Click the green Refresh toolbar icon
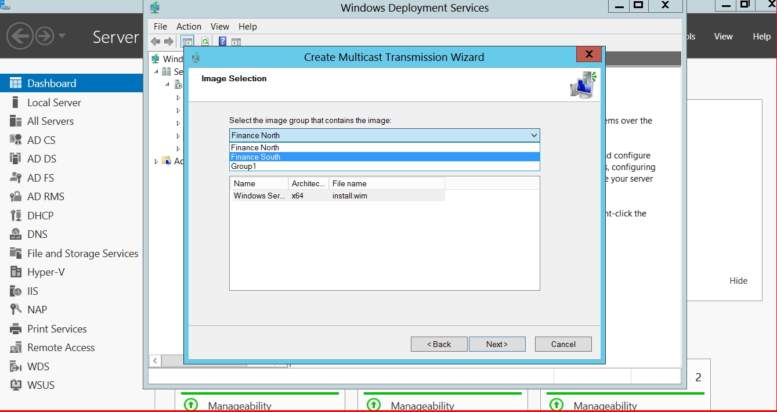 [x=205, y=41]
